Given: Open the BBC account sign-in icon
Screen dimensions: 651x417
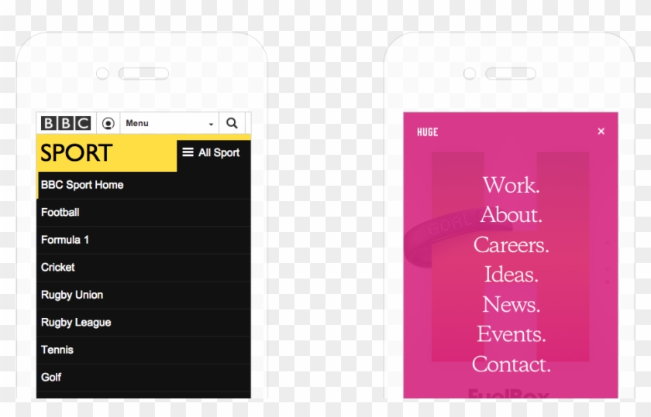Looking at the screenshot, I should (108, 124).
